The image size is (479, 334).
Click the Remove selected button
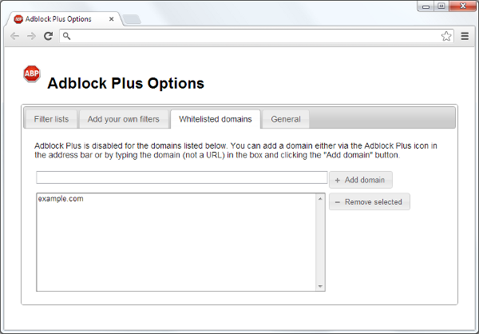tap(369, 202)
